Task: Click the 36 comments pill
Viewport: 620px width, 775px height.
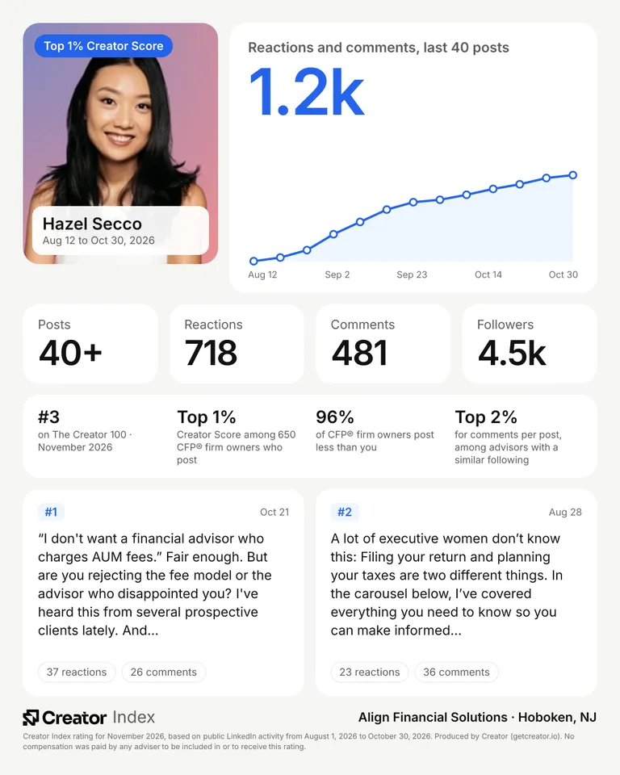Action: click(x=456, y=672)
